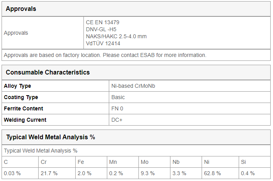Viewport: 273px width, 181px height.
Task: Click the DNV-GL -H5 approval entry
Action: click(101, 29)
